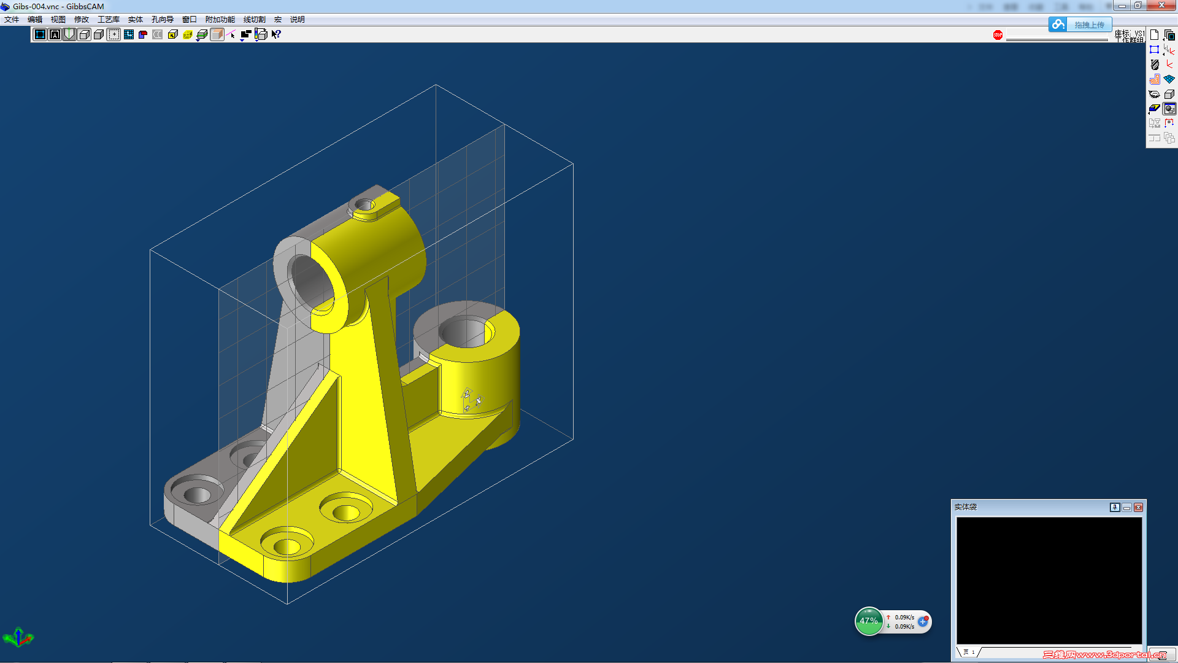
Task: Click the blue grid snap icon
Action: tap(128, 34)
